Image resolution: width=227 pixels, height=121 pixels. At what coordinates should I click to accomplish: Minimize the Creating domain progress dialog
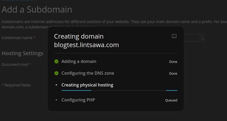(x=174, y=36)
